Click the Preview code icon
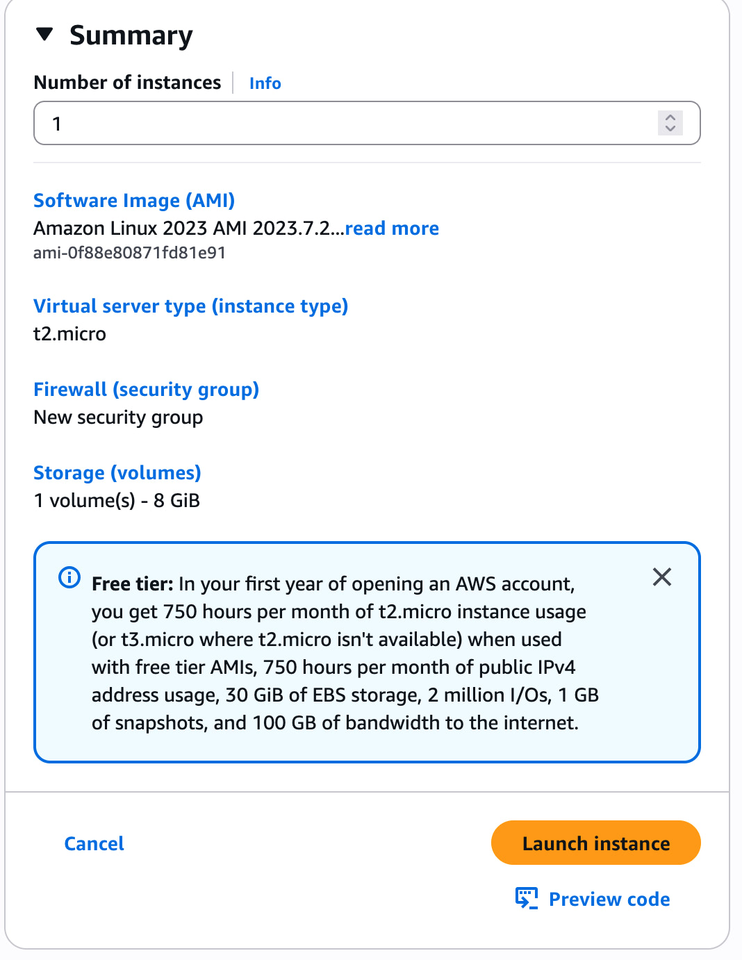The image size is (742, 960). pos(526,898)
